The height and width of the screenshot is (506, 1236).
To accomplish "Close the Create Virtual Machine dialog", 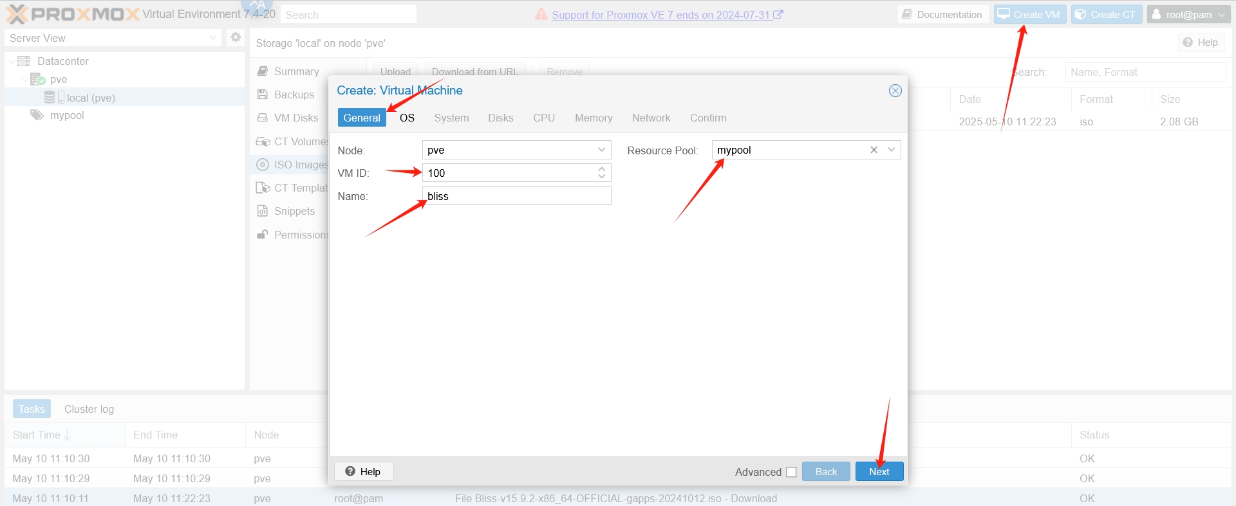I will (x=895, y=91).
